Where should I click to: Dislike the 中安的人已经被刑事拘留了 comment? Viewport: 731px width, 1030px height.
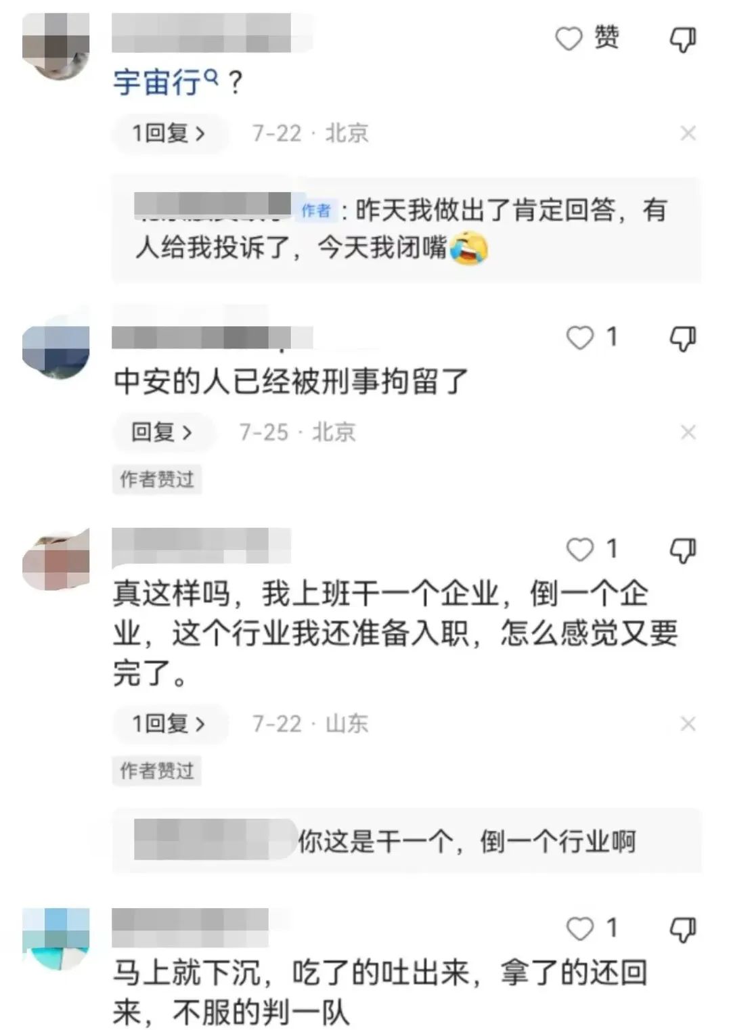(x=682, y=338)
